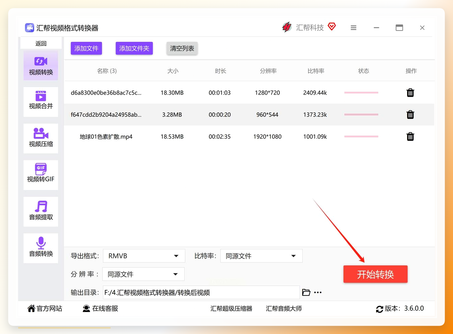This screenshot has height=334, width=453.
Task: Open the 视频转GIF sidebar tool
Action: 41,175
